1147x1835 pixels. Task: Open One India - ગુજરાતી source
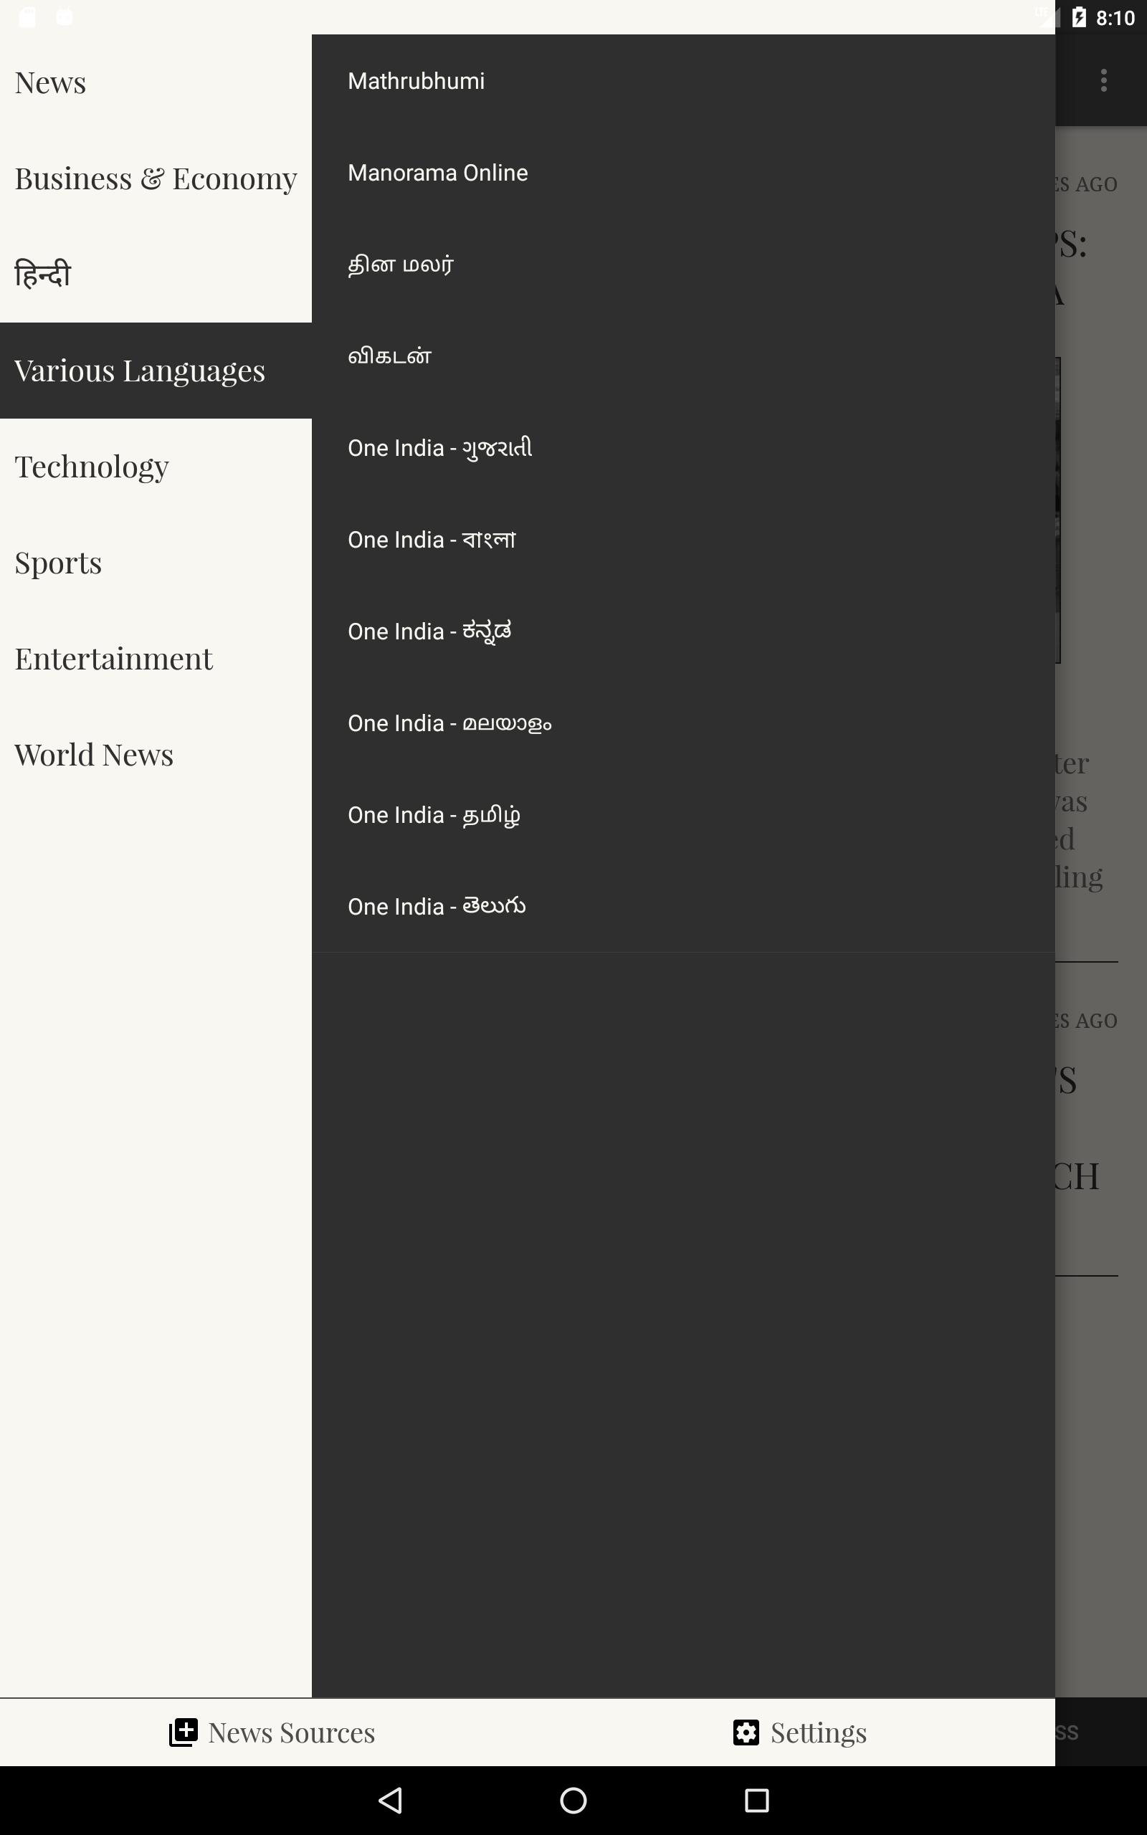pos(682,448)
